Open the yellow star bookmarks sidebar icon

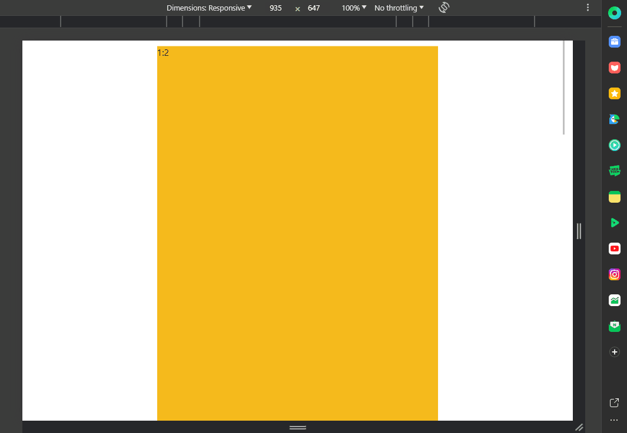614,93
